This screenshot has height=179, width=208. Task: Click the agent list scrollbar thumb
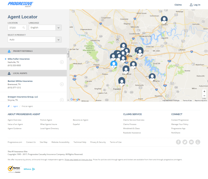tap(68, 54)
